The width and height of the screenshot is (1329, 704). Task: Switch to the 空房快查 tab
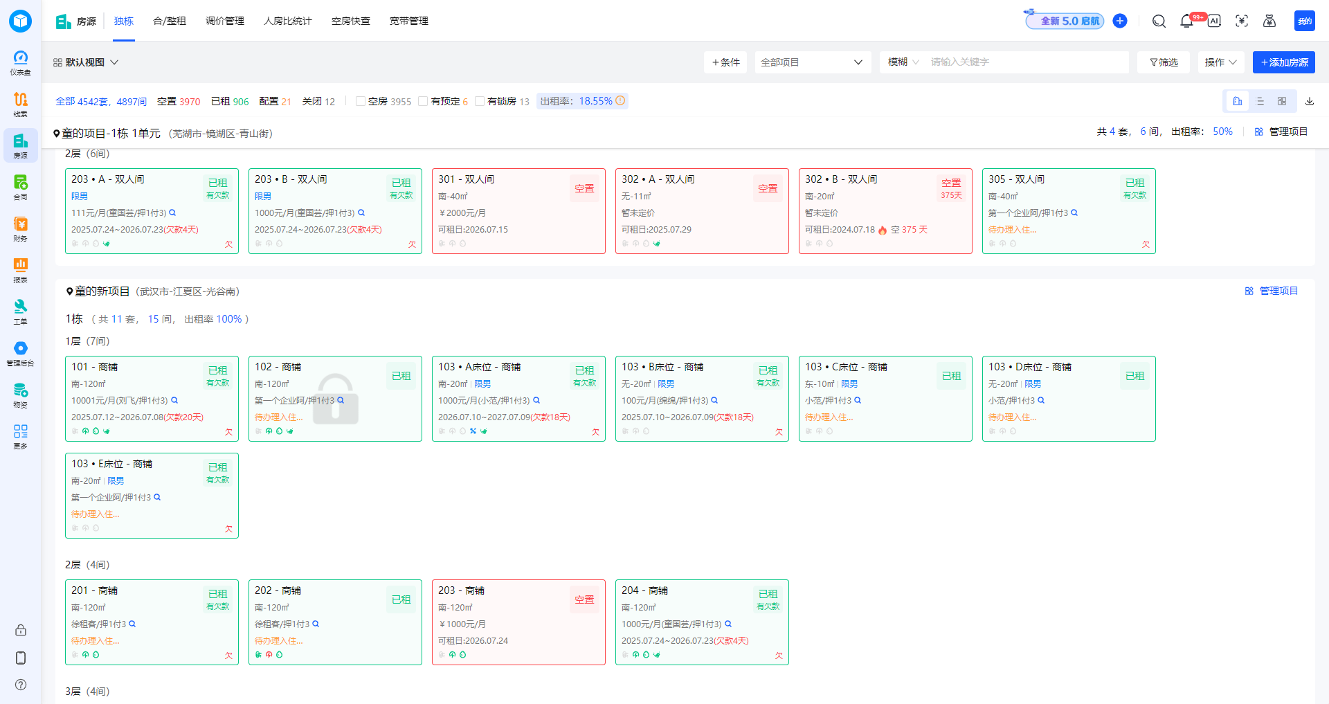pos(351,21)
